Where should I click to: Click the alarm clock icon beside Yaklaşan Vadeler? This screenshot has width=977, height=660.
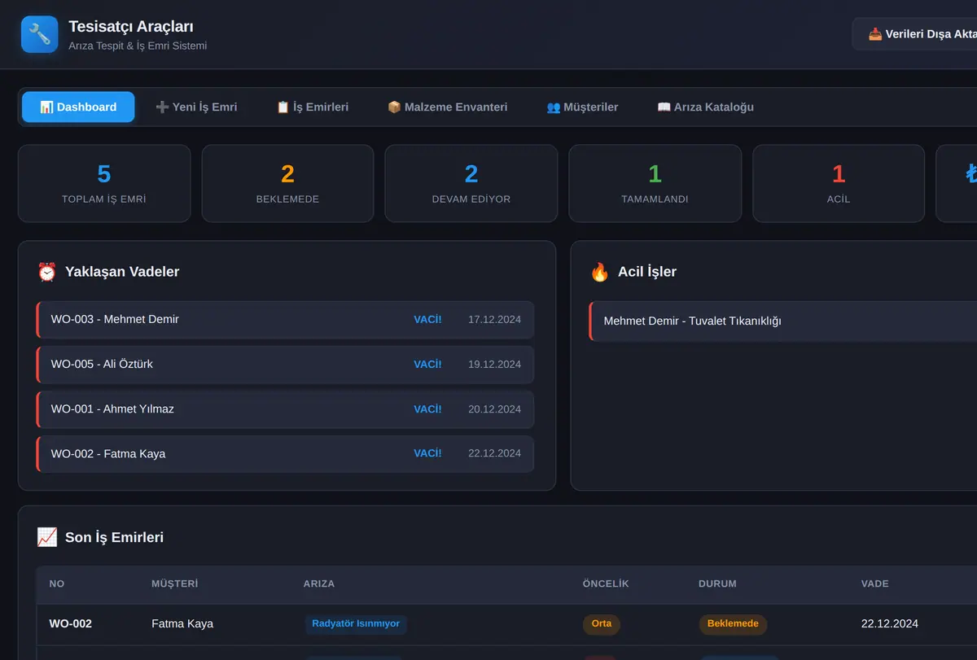(x=46, y=272)
